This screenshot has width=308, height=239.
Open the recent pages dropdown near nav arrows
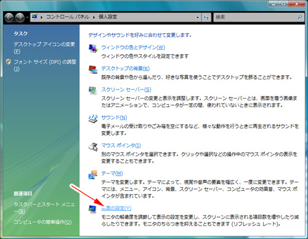[x=27, y=17]
